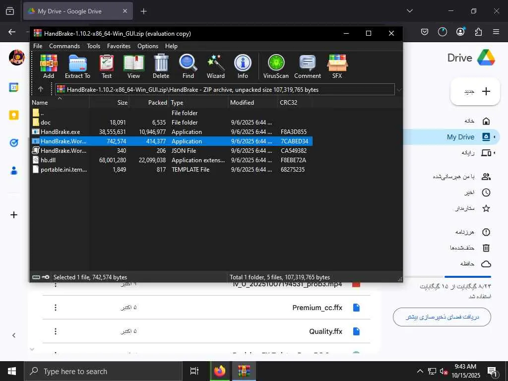Expand the My Drive tree arrow

[495, 137]
